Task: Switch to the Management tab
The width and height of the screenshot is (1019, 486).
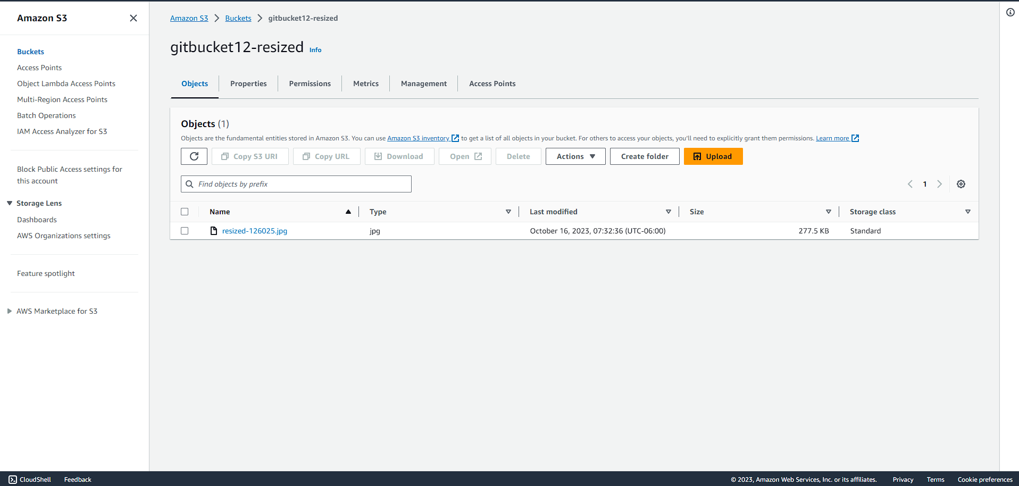Action: coord(424,83)
